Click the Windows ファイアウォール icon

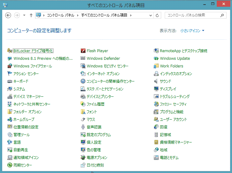point(10,66)
